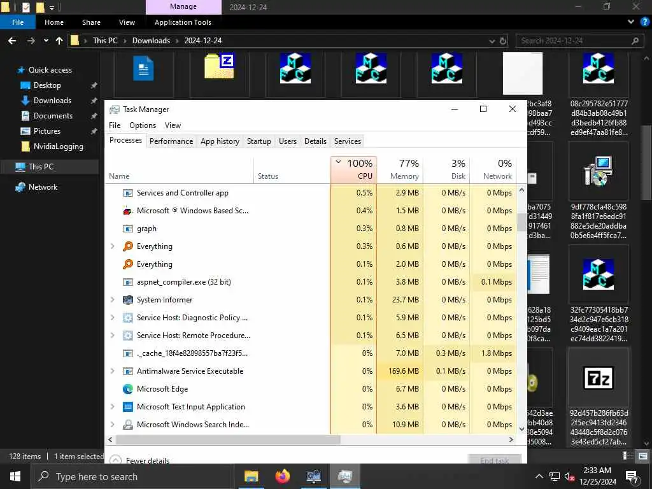Sort processes by CPU column header
This screenshot has width=652, height=489.
coord(354,169)
